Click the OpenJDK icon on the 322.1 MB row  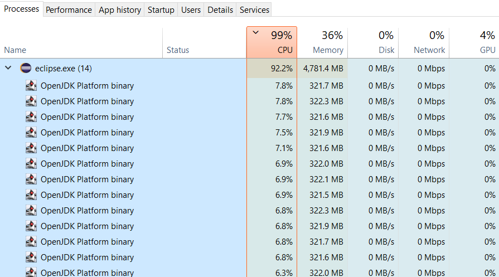click(31, 179)
